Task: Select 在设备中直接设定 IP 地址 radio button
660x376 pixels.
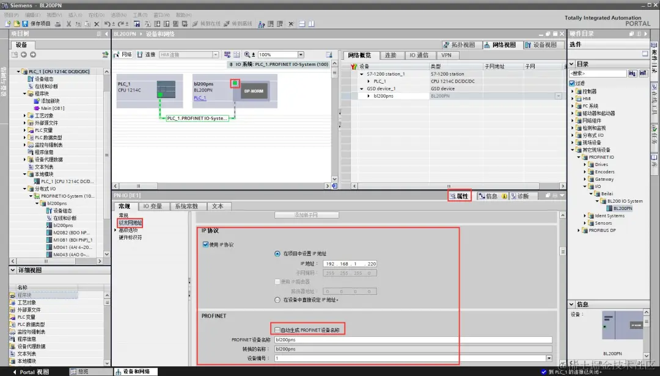Action: [277, 300]
